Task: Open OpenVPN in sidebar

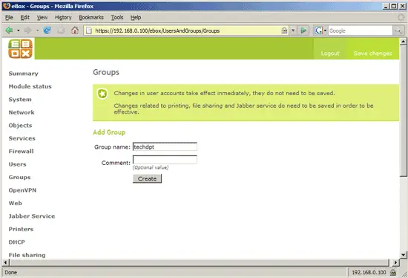Action: pyautogui.click(x=22, y=190)
